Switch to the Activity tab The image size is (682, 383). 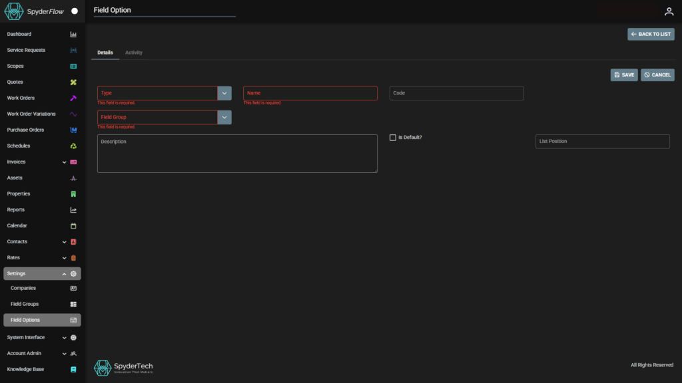click(134, 53)
